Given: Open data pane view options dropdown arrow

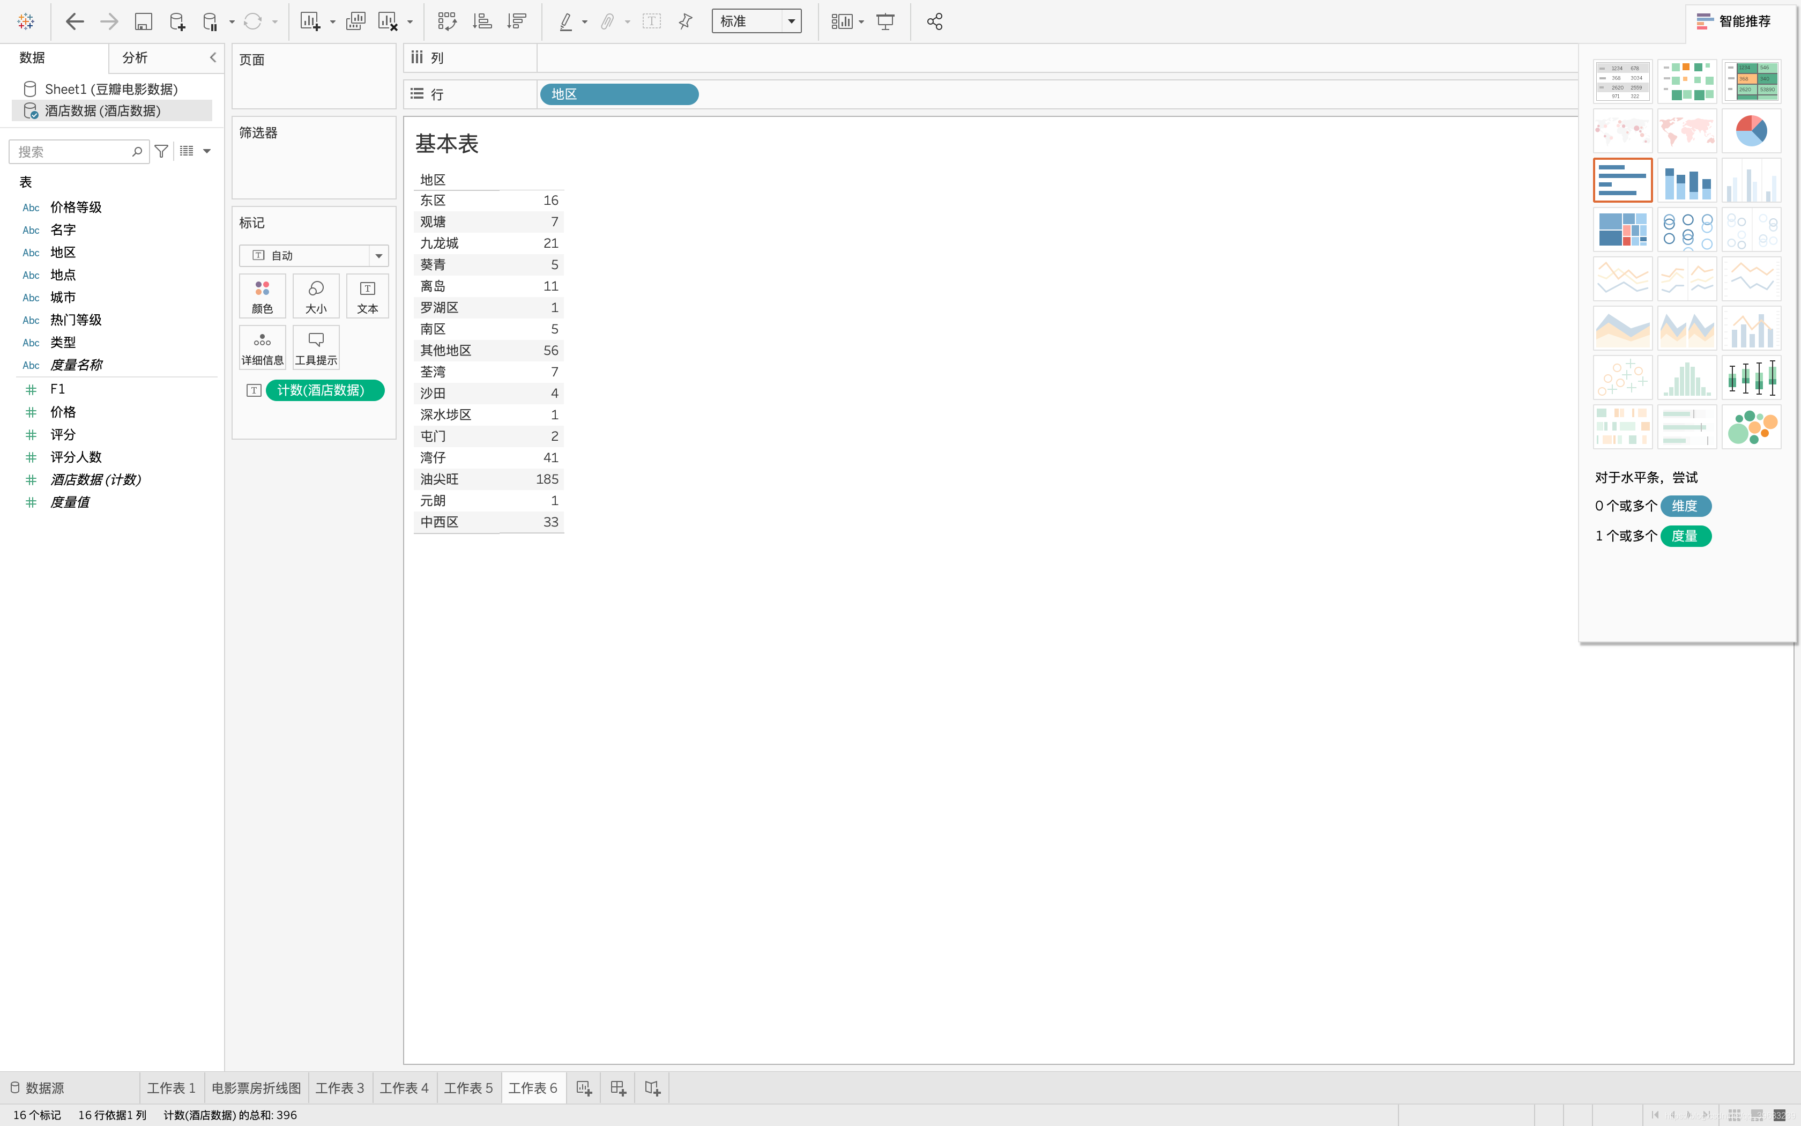Looking at the screenshot, I should [x=207, y=151].
